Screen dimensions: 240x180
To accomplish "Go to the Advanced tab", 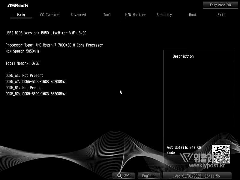I will [x=78, y=15].
